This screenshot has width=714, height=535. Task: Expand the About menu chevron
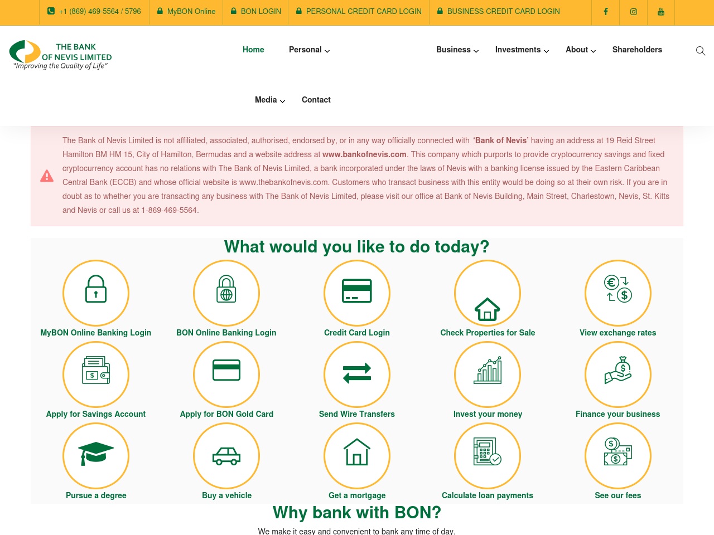(593, 51)
